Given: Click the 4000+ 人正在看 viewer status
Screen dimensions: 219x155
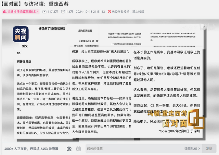Looking at the screenshot, I should coord(15,149).
